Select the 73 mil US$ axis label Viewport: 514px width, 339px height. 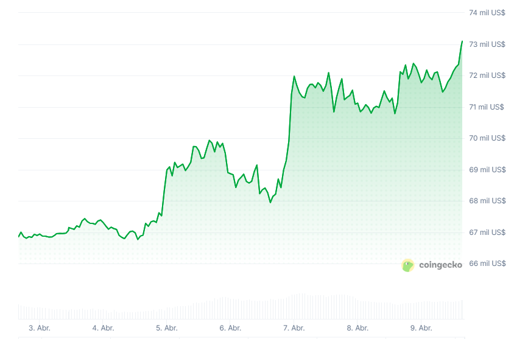click(487, 44)
